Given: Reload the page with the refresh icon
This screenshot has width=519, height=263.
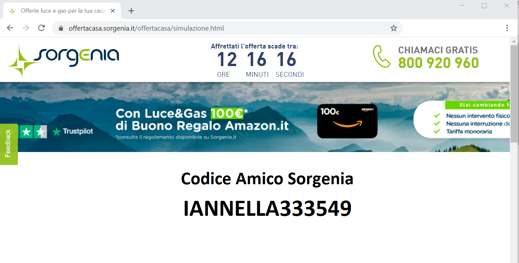Looking at the screenshot, I should tap(41, 28).
